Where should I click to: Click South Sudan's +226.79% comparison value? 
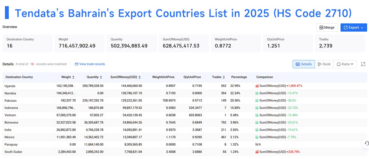click(293, 152)
